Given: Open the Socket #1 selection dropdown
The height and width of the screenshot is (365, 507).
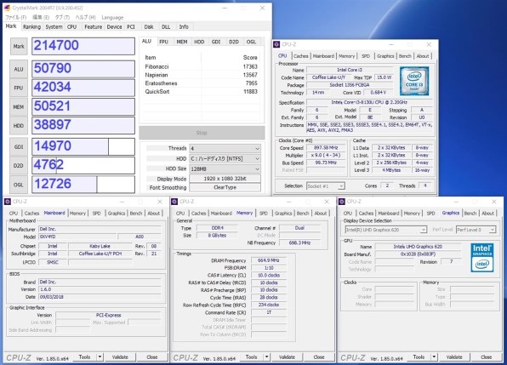Looking at the screenshot, I should coord(326,185).
